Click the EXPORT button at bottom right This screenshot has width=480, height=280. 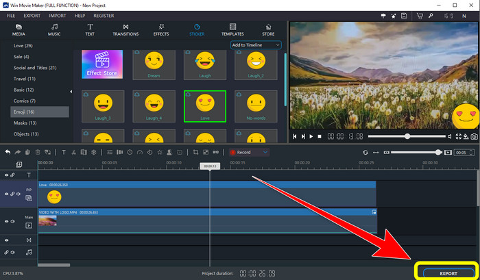pos(448,273)
